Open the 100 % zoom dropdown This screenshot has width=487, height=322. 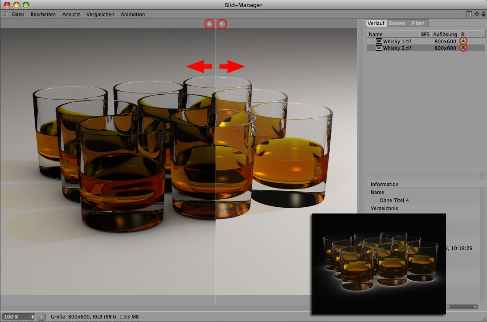point(18,317)
